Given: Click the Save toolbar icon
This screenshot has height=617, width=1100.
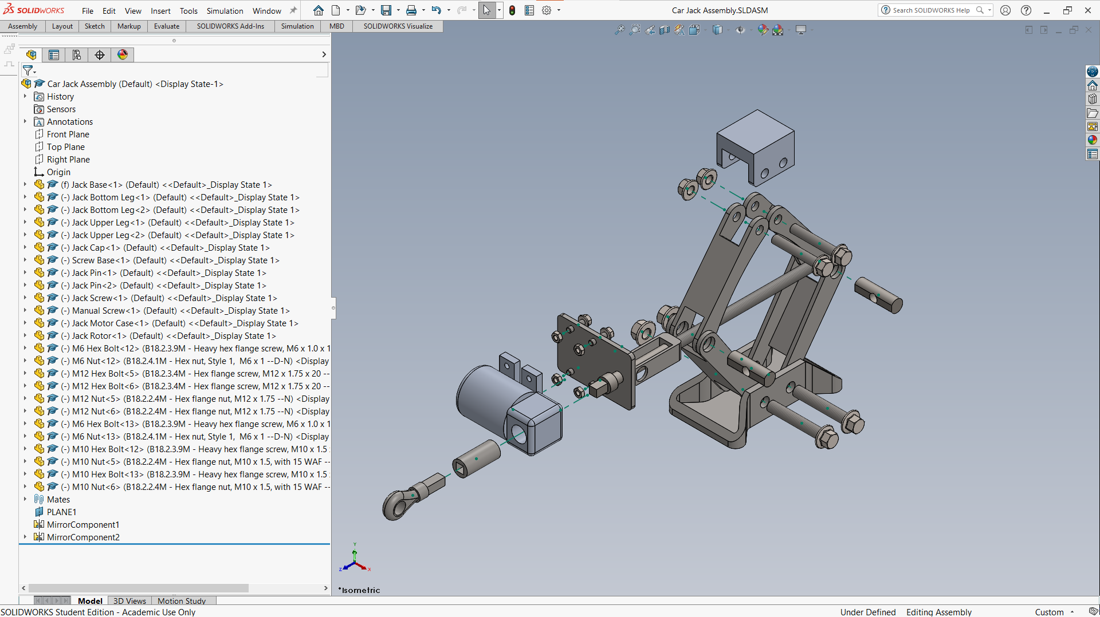Looking at the screenshot, I should [x=386, y=10].
